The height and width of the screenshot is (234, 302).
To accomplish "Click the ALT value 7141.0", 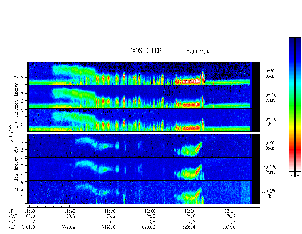I will (x=109, y=227).
